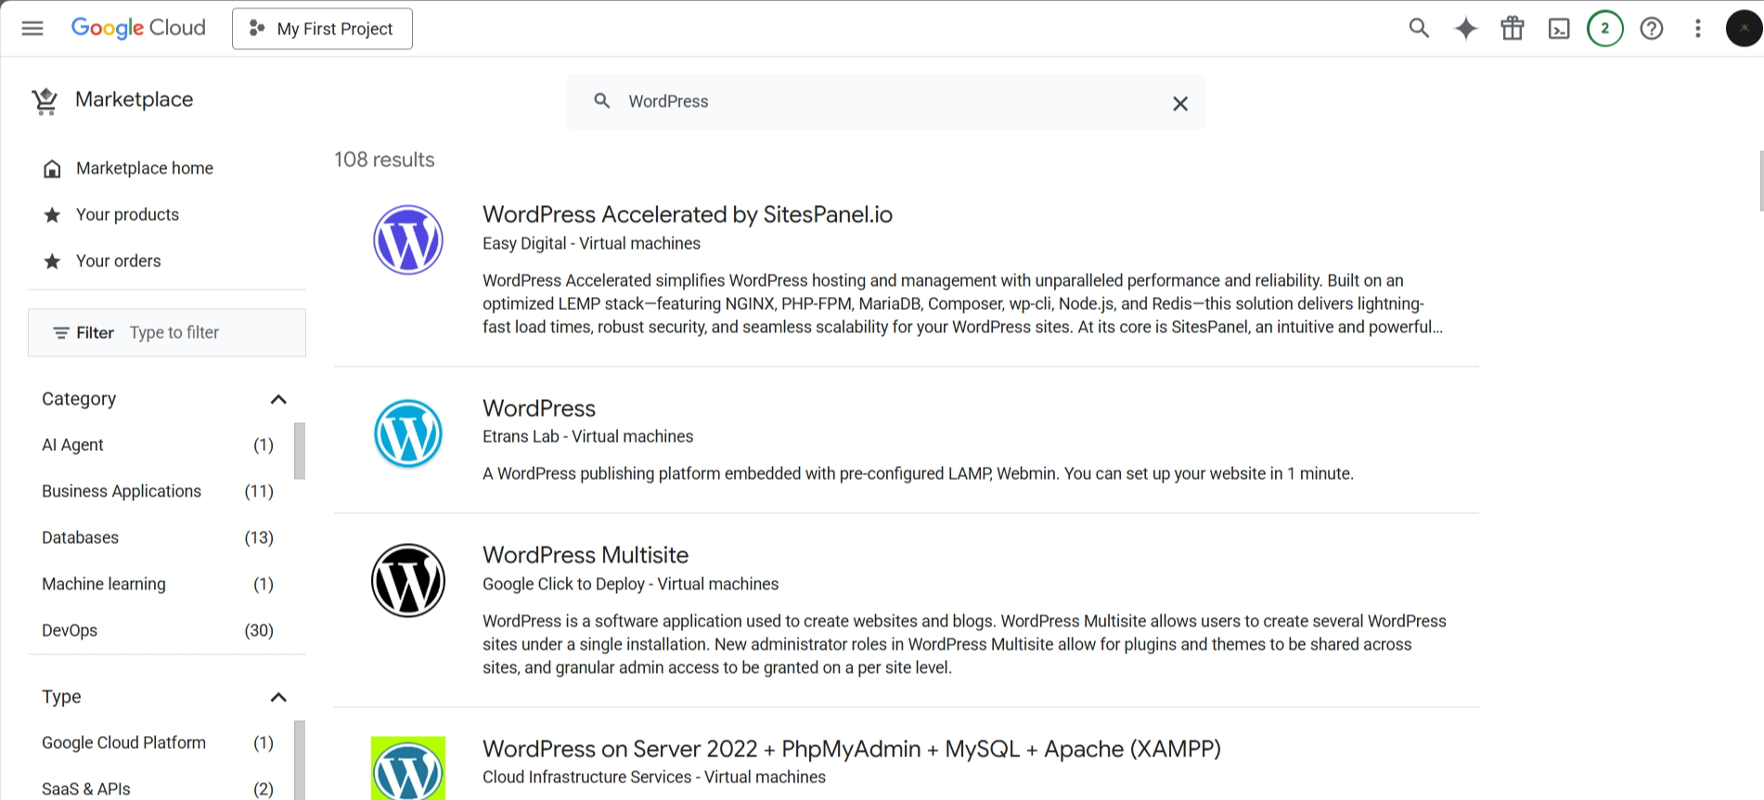The width and height of the screenshot is (1764, 800).
Task: Click the black WordPress Multisite logo
Action: pyautogui.click(x=408, y=580)
